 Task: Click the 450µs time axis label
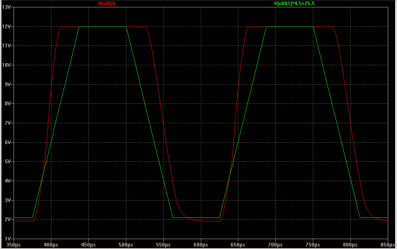pyautogui.click(x=89, y=245)
